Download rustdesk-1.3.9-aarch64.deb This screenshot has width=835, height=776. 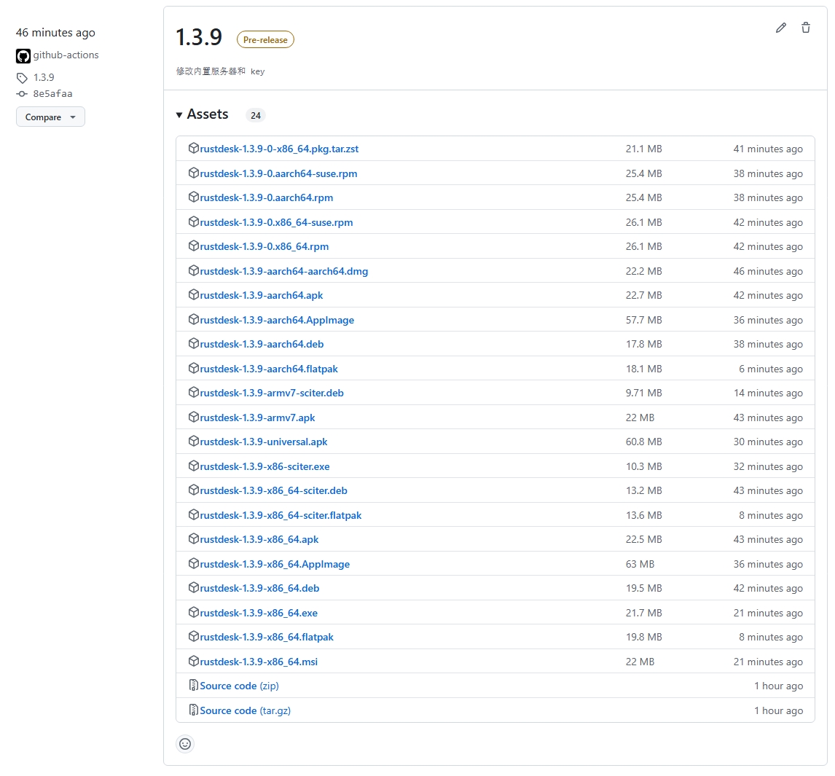[x=262, y=344]
